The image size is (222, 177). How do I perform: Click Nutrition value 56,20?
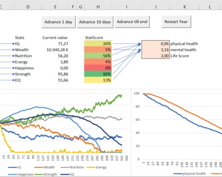click(63, 56)
